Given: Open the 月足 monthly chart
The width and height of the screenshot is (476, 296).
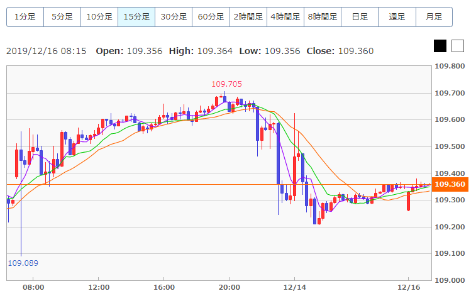Looking at the screenshot, I should point(434,17).
